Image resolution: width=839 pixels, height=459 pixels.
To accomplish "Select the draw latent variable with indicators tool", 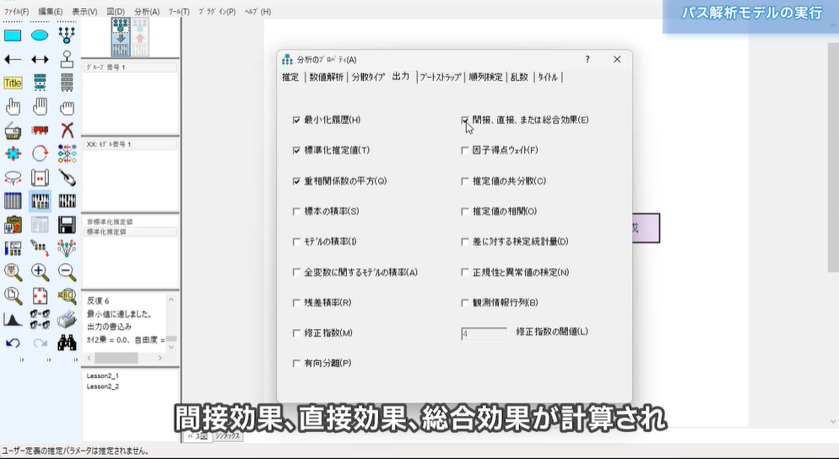I will [67, 35].
